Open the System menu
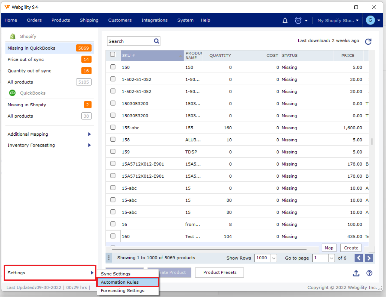Image resolution: width=386 pixels, height=297 pixels. [185, 20]
